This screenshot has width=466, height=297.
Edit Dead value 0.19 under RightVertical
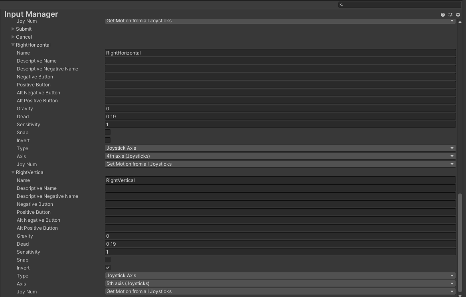[x=280, y=244]
